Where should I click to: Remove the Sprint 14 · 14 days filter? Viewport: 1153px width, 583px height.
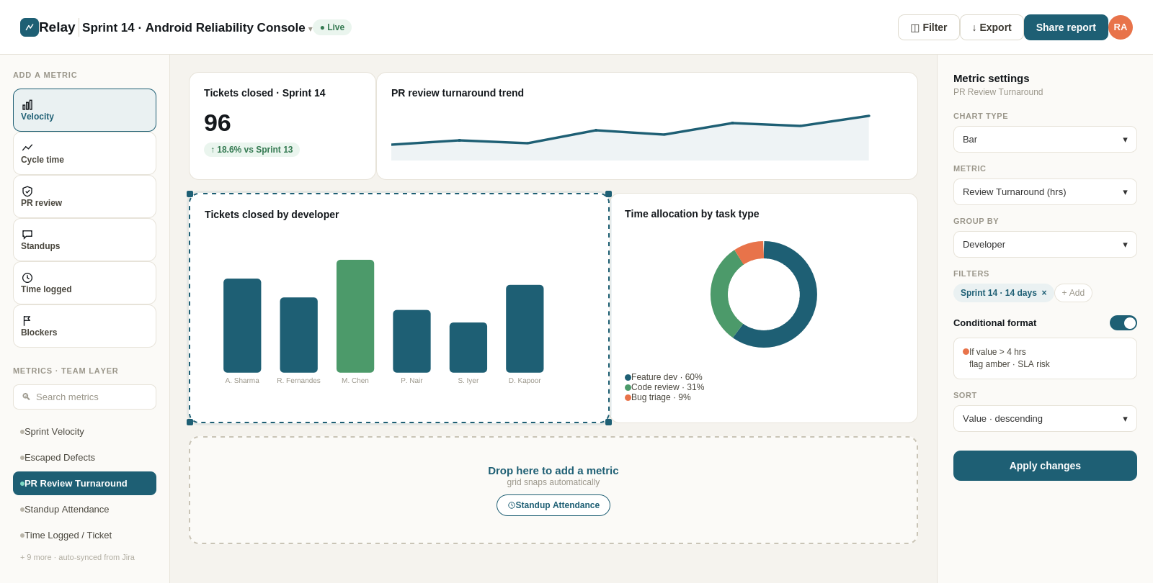tap(1044, 293)
